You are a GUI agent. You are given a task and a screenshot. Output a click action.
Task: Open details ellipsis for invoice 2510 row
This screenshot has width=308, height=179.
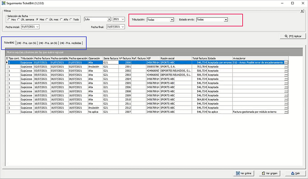(x=286, y=100)
